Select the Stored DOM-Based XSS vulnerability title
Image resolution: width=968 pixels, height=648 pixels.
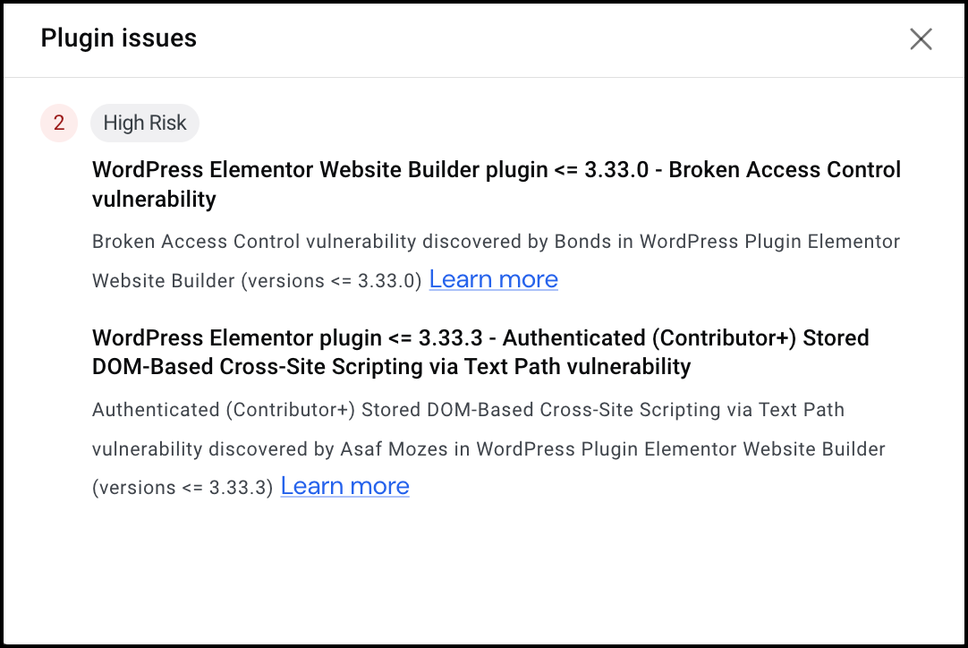tap(480, 352)
